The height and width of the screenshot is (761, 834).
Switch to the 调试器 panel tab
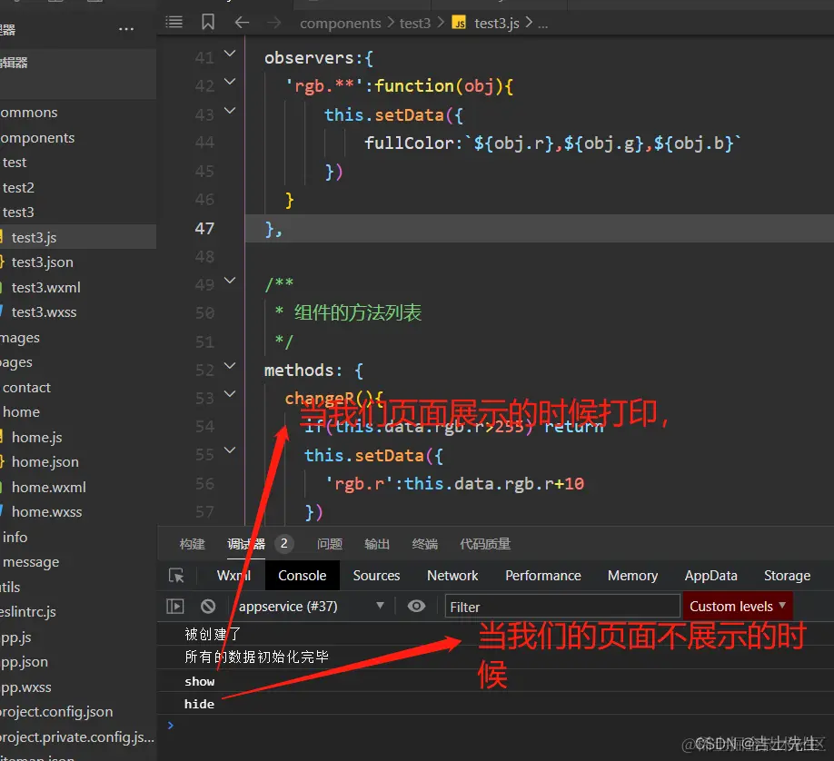click(246, 544)
